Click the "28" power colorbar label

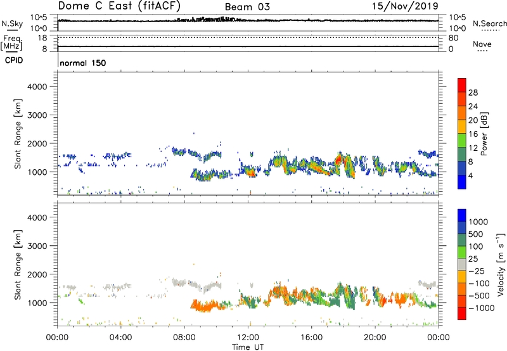pos(473,93)
